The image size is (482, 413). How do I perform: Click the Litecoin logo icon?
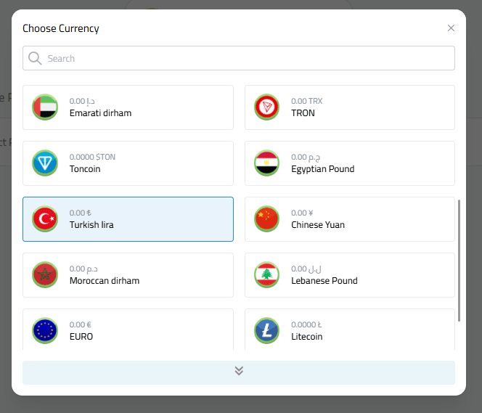(x=266, y=331)
